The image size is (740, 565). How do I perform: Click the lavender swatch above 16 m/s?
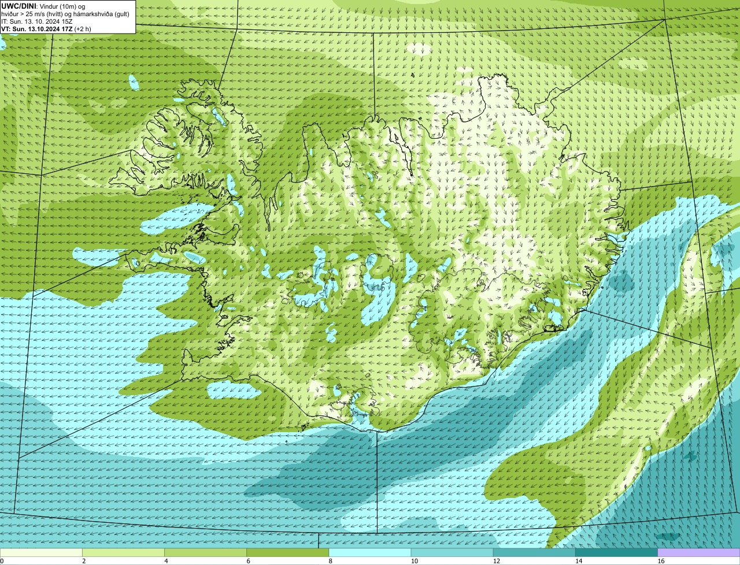tap(699, 552)
